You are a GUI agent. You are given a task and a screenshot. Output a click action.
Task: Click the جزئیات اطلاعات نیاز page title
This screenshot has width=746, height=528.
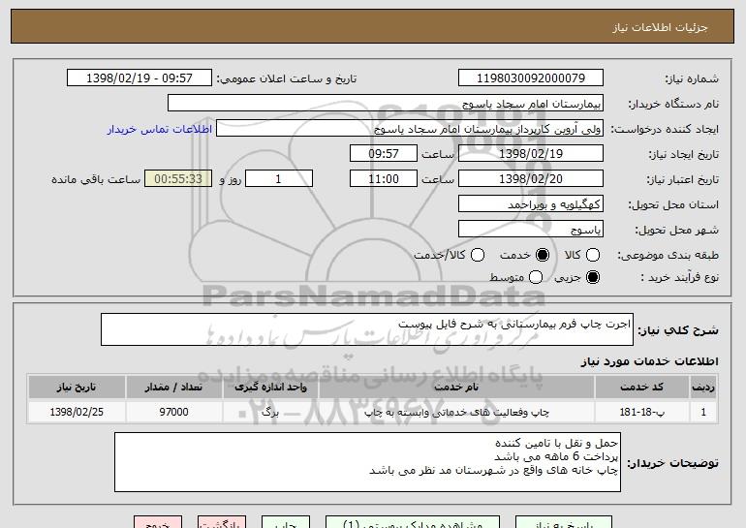pos(660,27)
